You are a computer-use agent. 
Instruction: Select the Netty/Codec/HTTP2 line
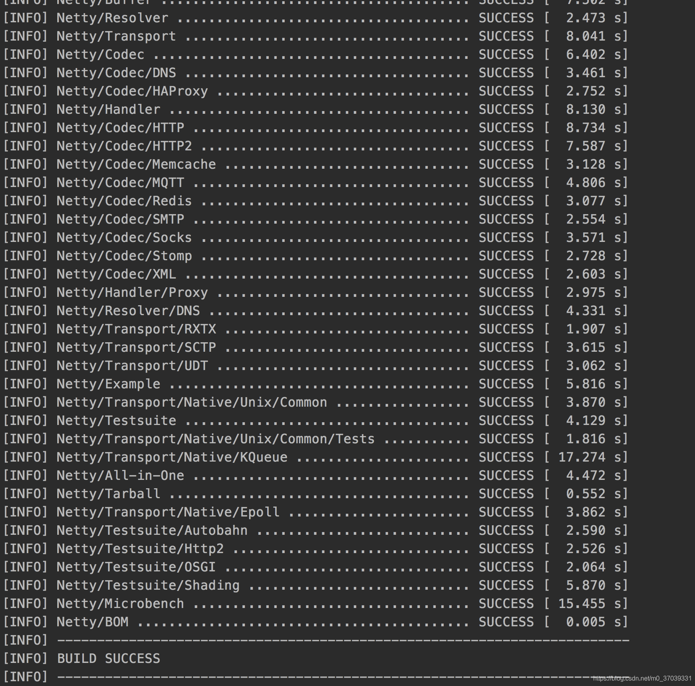316,146
